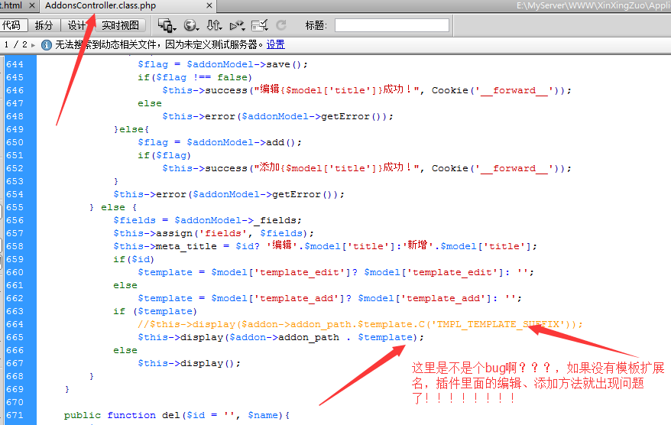Toggle the 实时视图 live view button
The height and width of the screenshot is (425, 671).
tap(120, 26)
